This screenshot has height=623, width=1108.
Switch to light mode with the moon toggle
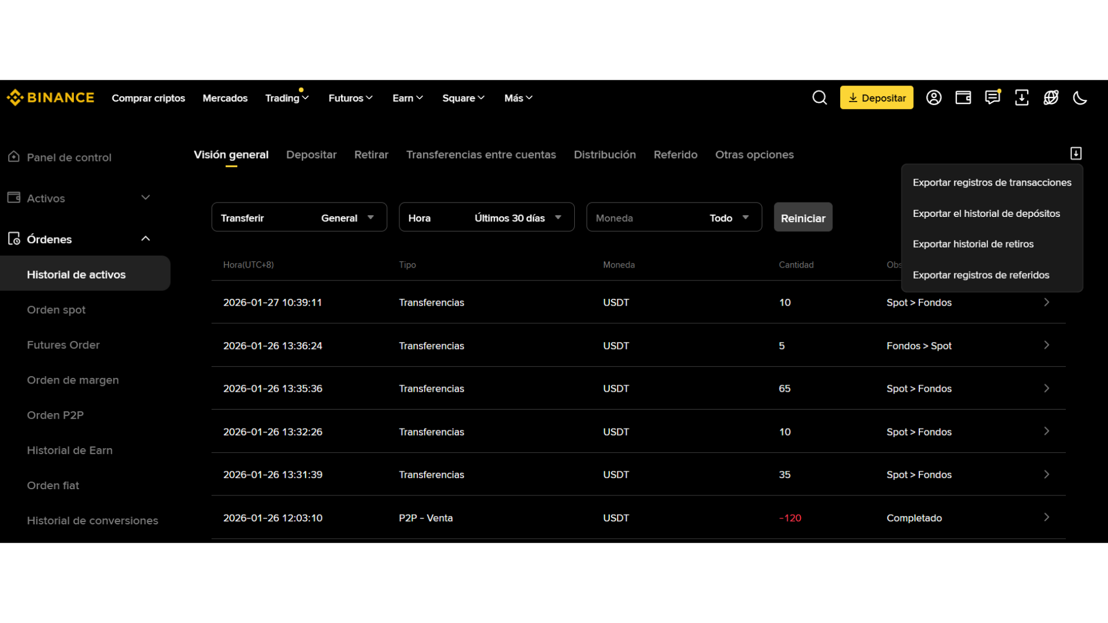pos(1080,97)
